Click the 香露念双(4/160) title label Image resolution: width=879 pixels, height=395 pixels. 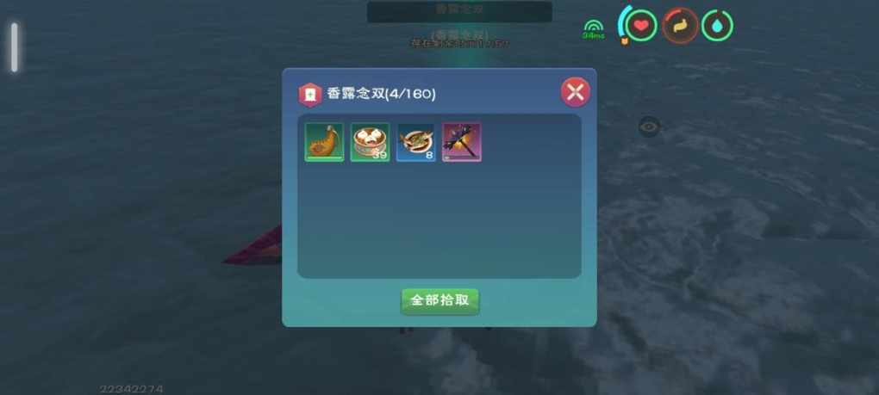(381, 94)
